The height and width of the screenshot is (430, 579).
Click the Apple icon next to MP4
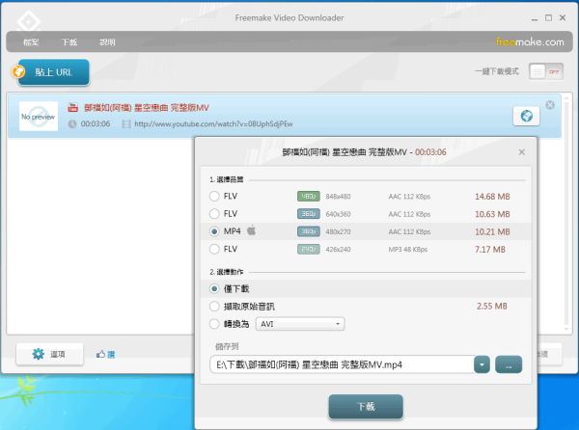[252, 230]
